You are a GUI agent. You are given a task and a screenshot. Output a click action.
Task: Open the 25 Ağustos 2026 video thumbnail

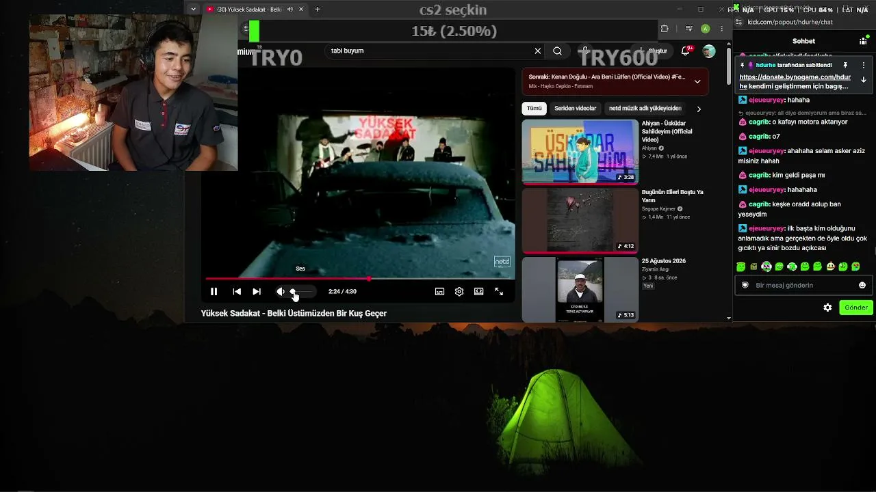pyautogui.click(x=580, y=289)
